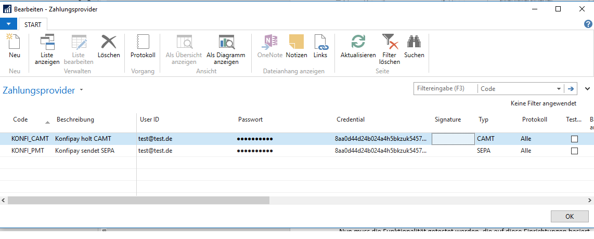Choose Als Übersicht anzeigen

click(x=184, y=49)
